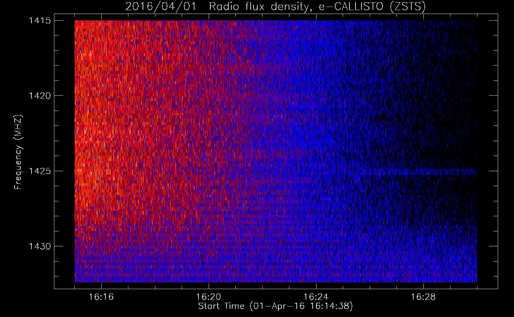Click the 16:28 time axis label
The width and height of the screenshot is (514, 317).
point(423,297)
